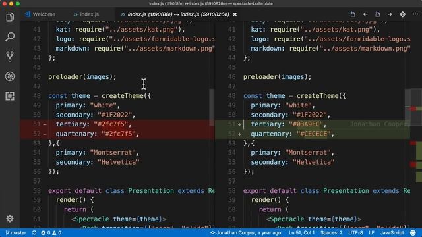
Task: Click the errors and warnings count
Action: [x=51, y=232]
